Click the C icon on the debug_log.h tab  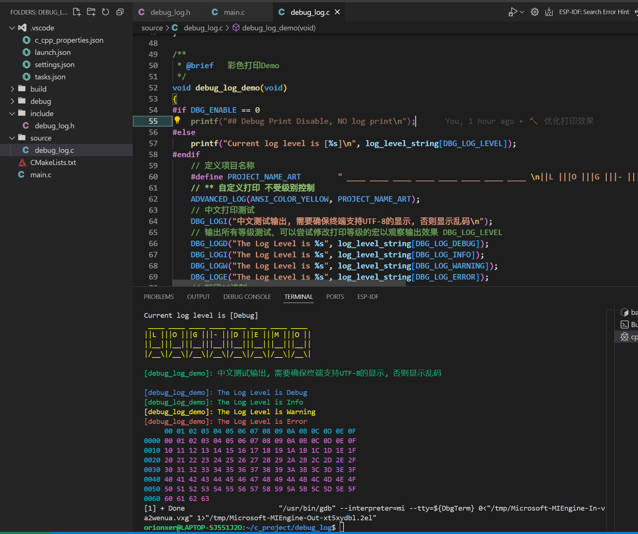coord(141,12)
